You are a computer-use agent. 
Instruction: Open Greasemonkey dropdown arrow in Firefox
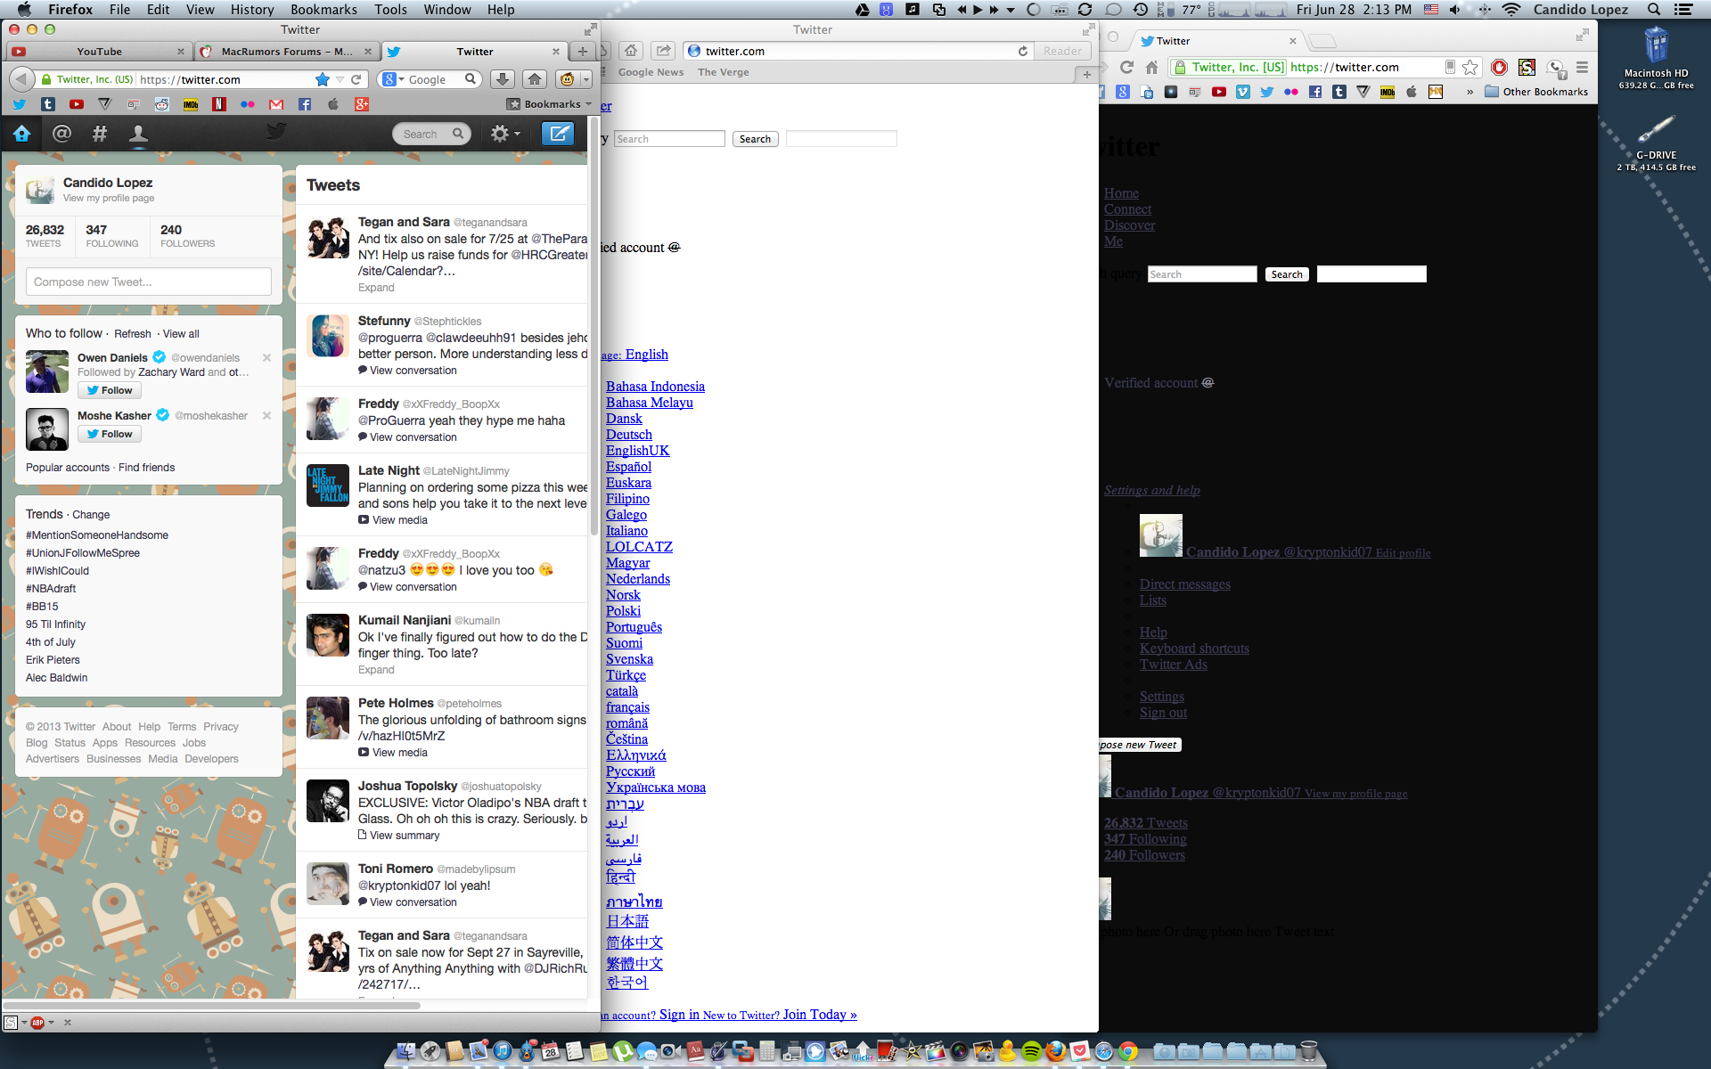[585, 79]
